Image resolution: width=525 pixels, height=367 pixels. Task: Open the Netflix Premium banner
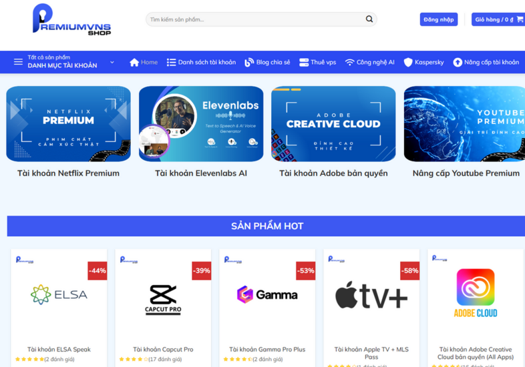tap(68, 124)
